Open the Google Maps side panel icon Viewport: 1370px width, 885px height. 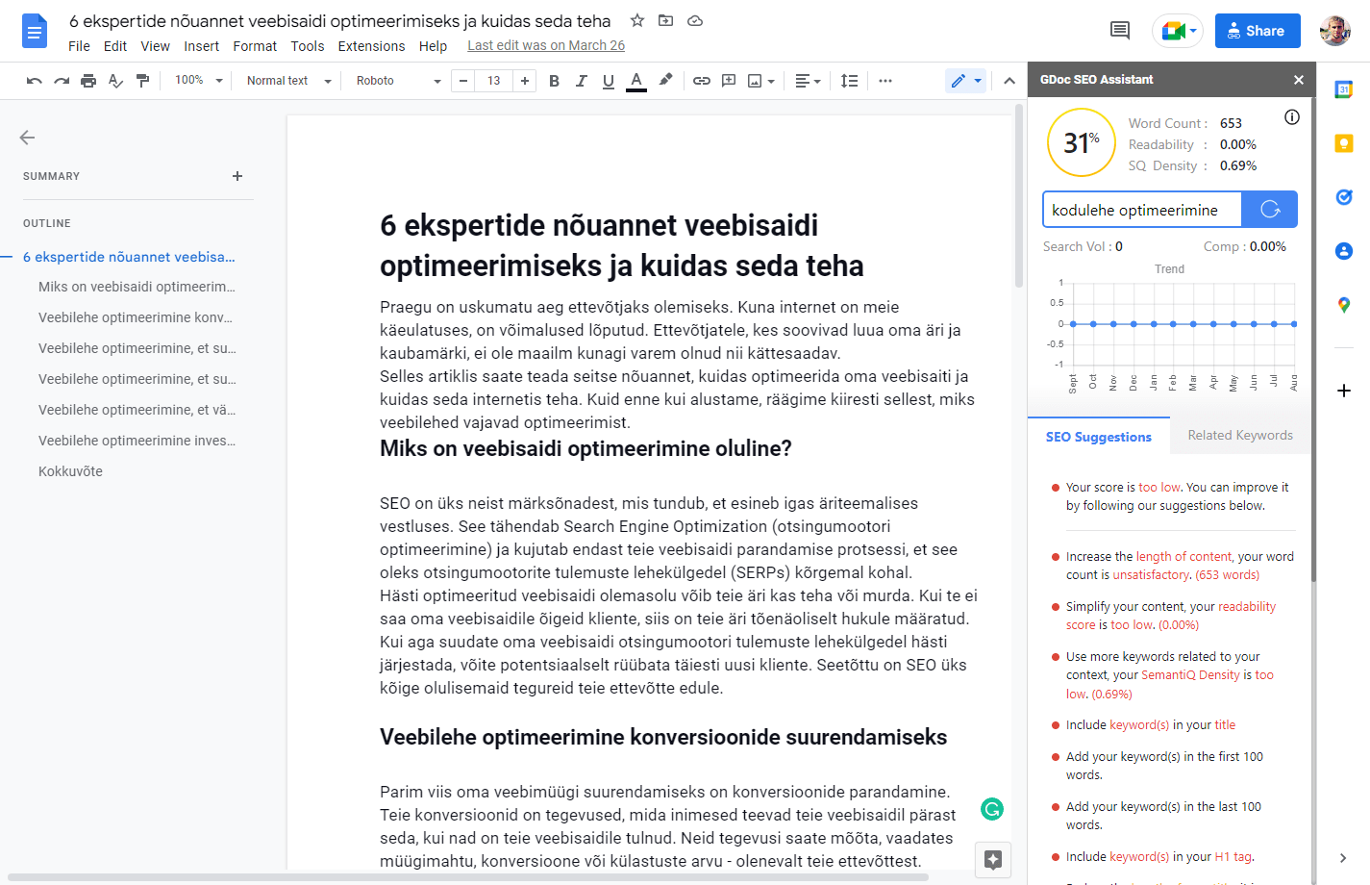(1344, 305)
